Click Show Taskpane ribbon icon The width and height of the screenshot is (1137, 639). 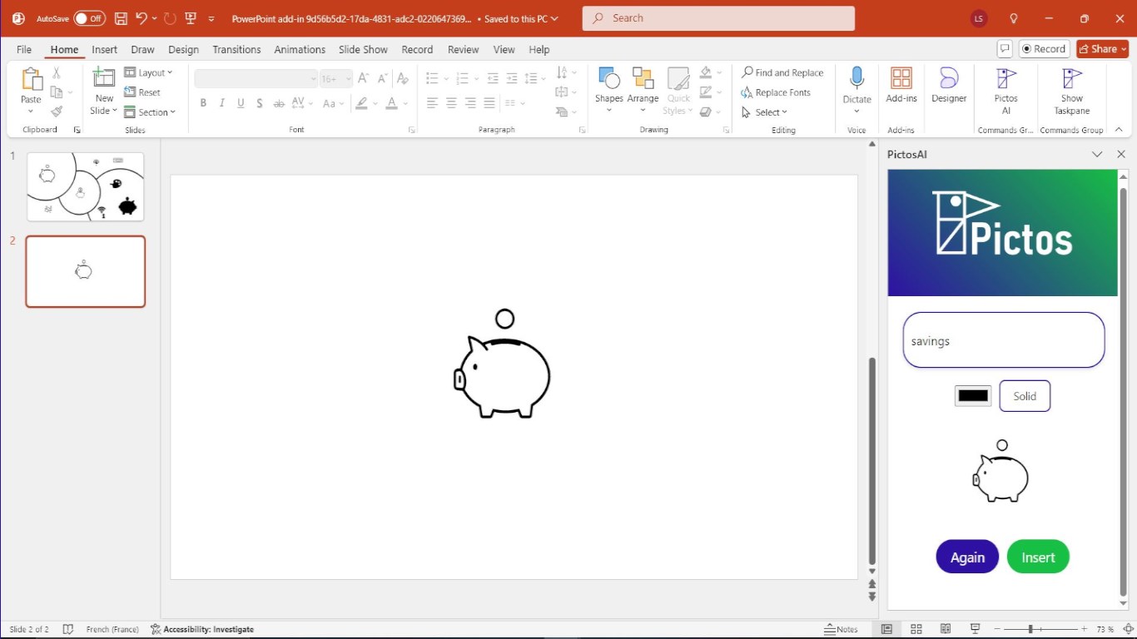[x=1072, y=79]
